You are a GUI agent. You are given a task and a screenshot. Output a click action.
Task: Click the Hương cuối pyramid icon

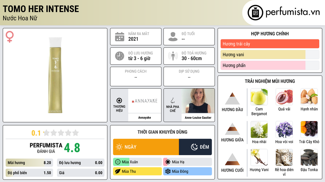coord(232,159)
